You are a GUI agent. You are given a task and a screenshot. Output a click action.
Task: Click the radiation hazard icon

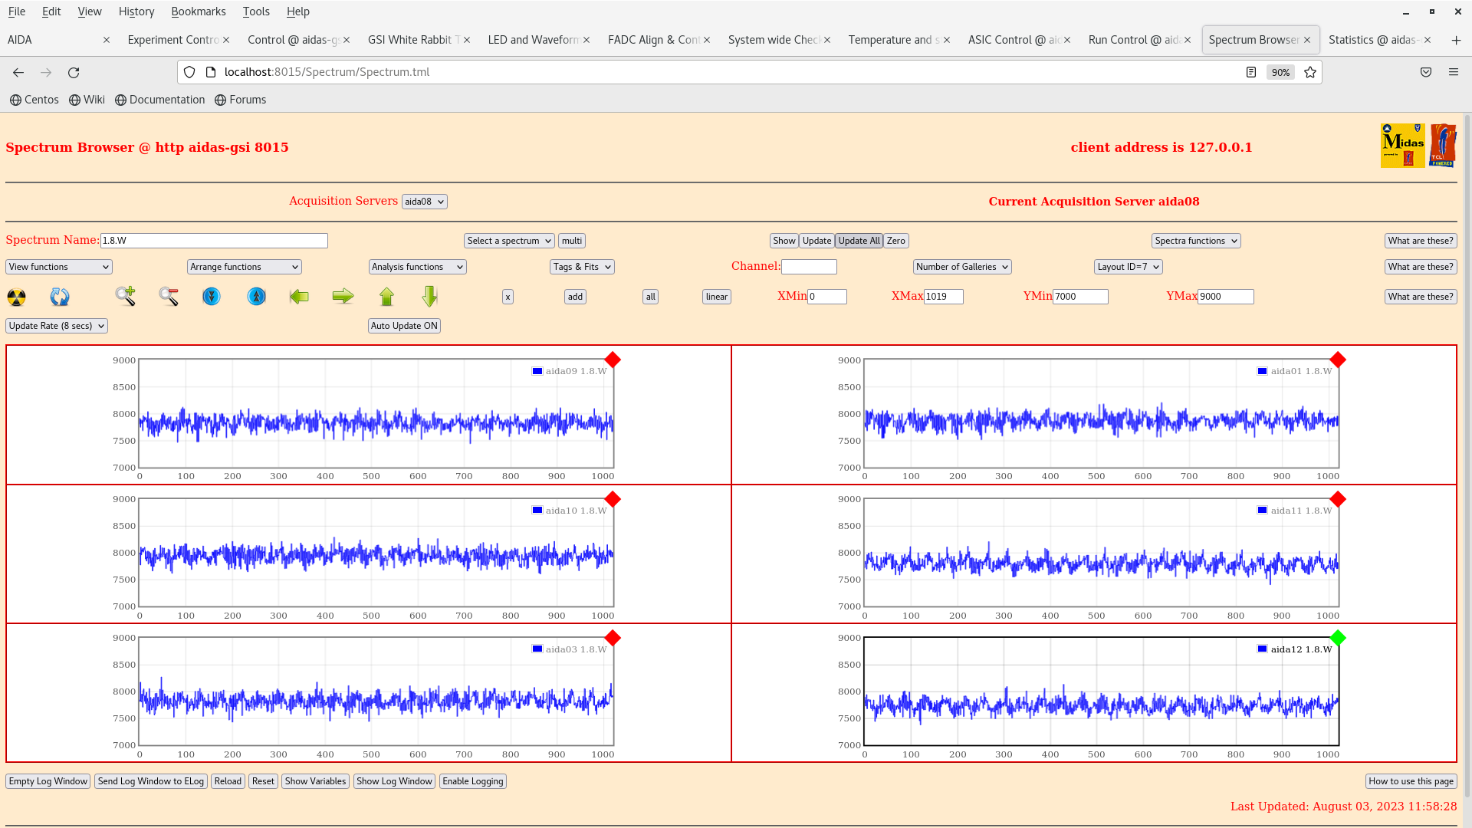pyautogui.click(x=16, y=297)
